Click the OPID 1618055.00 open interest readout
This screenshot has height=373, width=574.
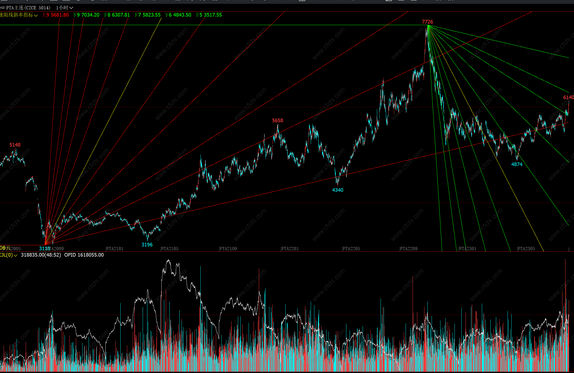point(84,255)
